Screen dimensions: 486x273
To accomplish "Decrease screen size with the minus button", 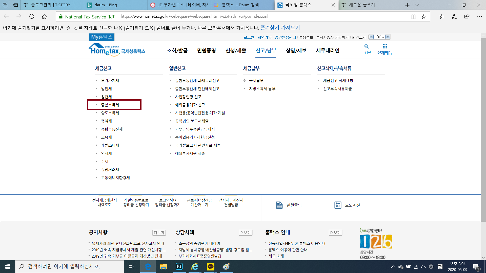I will point(371,37).
